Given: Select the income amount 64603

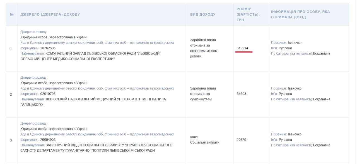Looking at the screenshot, I should click(x=241, y=94).
